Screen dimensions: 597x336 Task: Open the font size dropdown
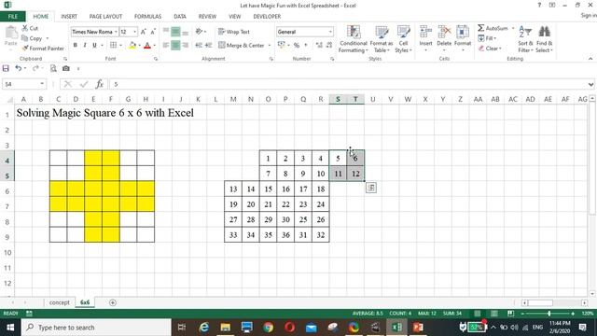pos(134,32)
